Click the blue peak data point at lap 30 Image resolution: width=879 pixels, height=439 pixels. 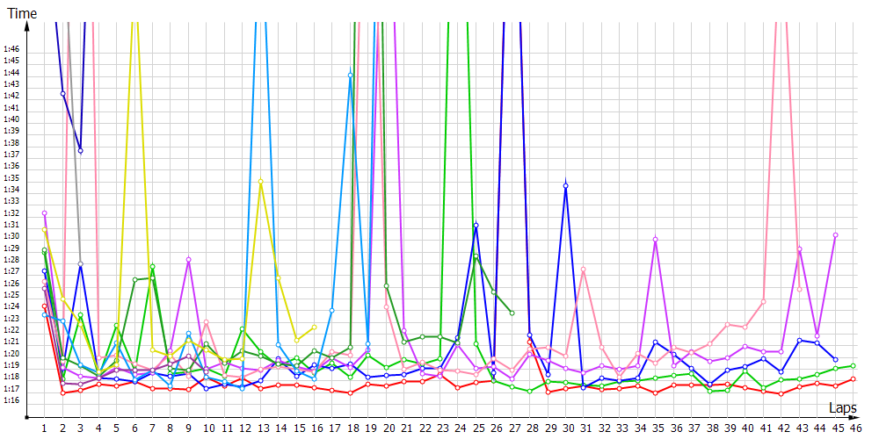pos(566,186)
